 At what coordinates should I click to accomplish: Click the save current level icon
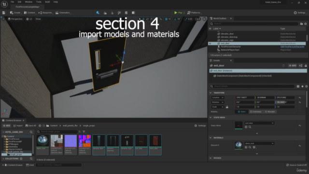point(3,13)
